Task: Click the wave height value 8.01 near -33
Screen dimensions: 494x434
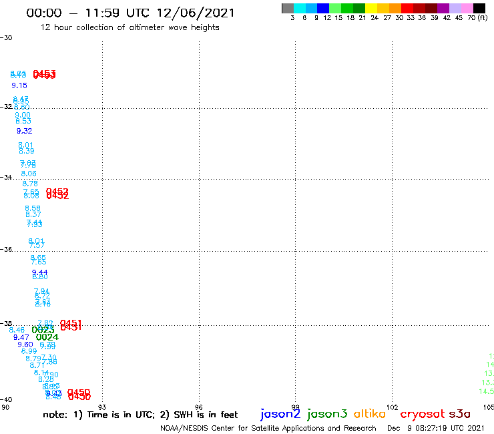Action: 25,146
